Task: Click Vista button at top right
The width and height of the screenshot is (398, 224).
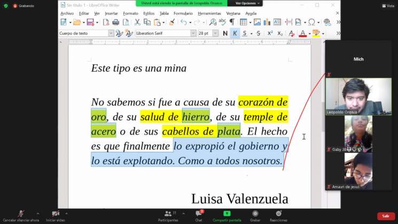Action: pos(388,5)
